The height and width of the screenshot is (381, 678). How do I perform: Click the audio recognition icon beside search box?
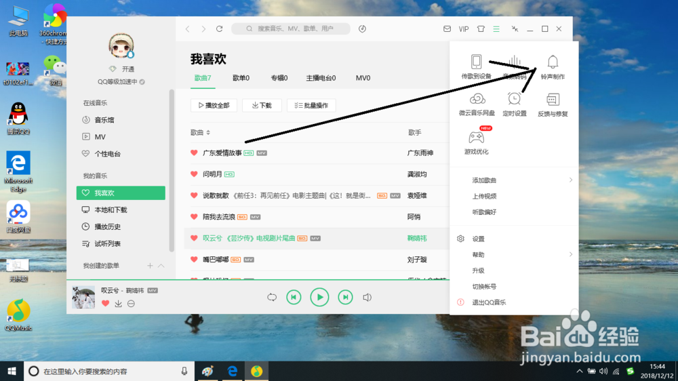coord(362,29)
